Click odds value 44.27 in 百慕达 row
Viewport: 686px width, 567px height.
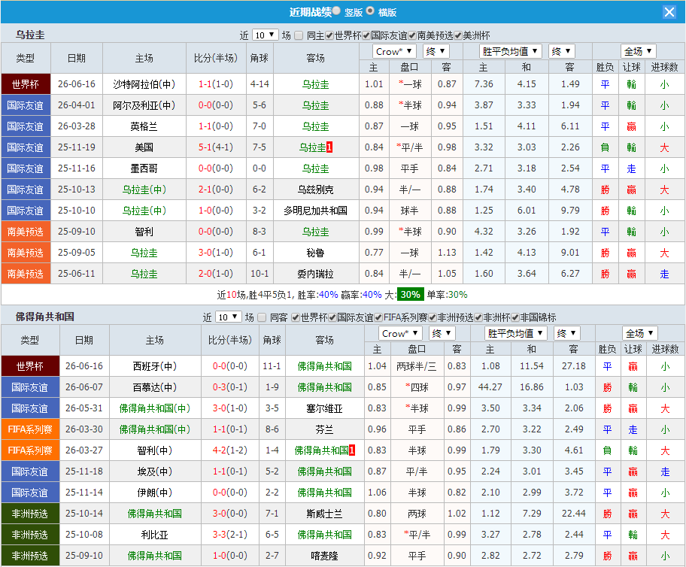coord(490,387)
